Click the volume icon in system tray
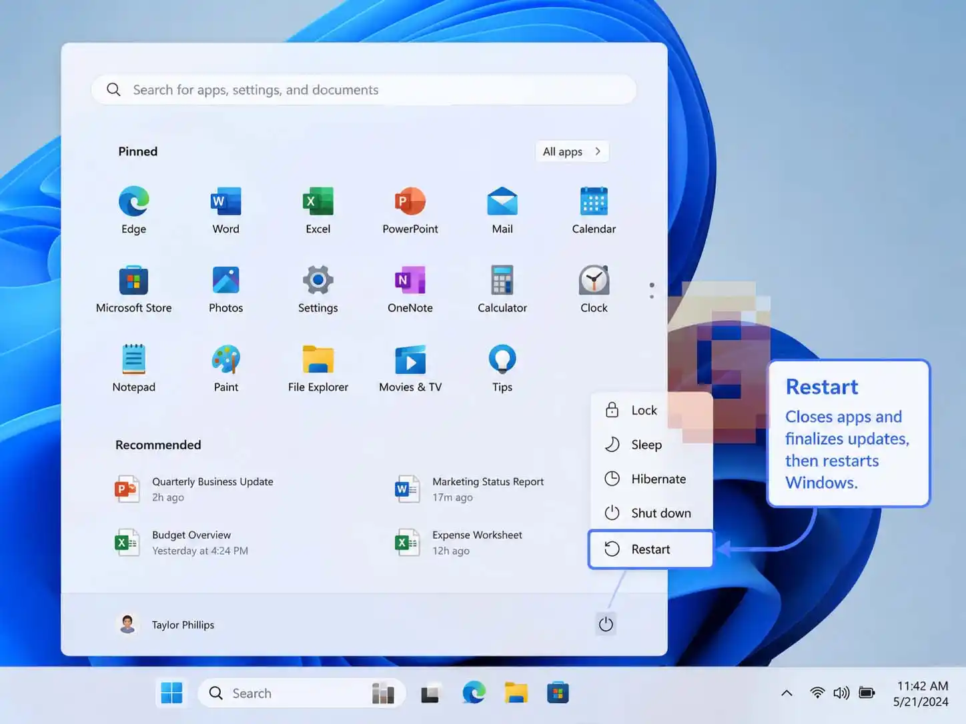 click(x=841, y=693)
